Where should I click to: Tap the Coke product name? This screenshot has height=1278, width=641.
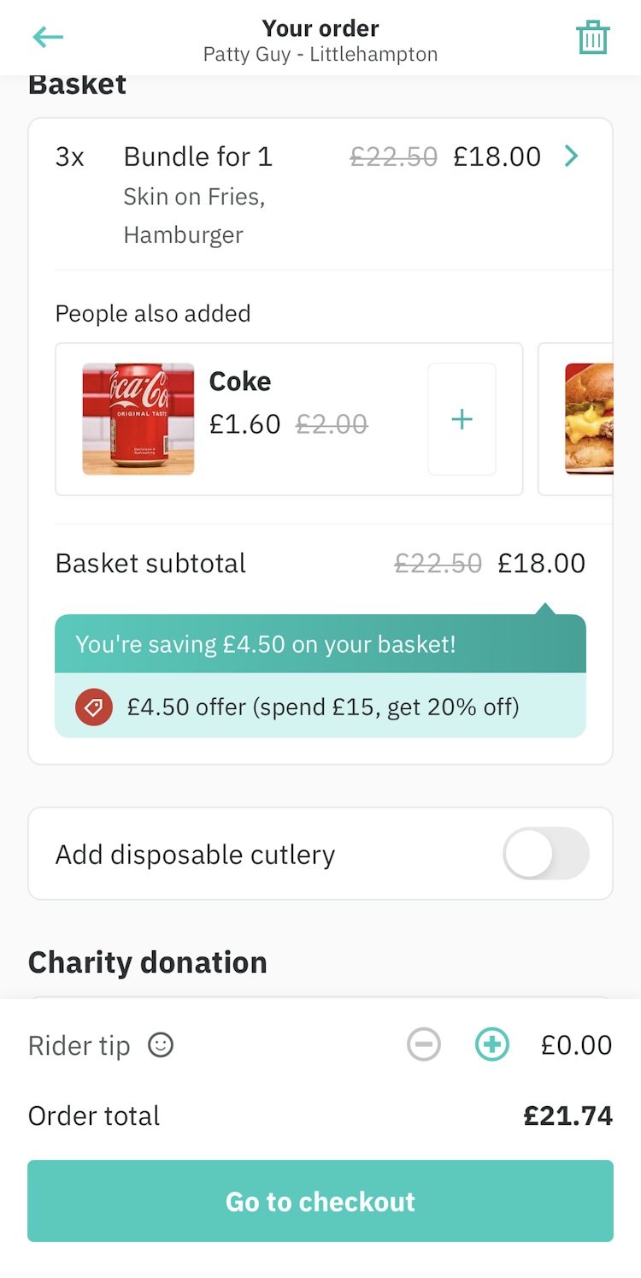pyautogui.click(x=240, y=382)
